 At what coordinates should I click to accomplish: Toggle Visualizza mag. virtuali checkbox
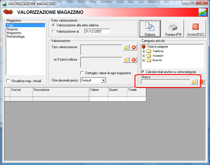coord(8,81)
